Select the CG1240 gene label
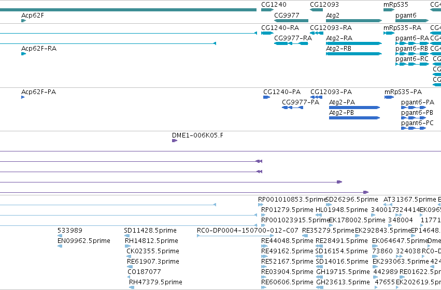Screen dimensions: 441x290 point(274,5)
